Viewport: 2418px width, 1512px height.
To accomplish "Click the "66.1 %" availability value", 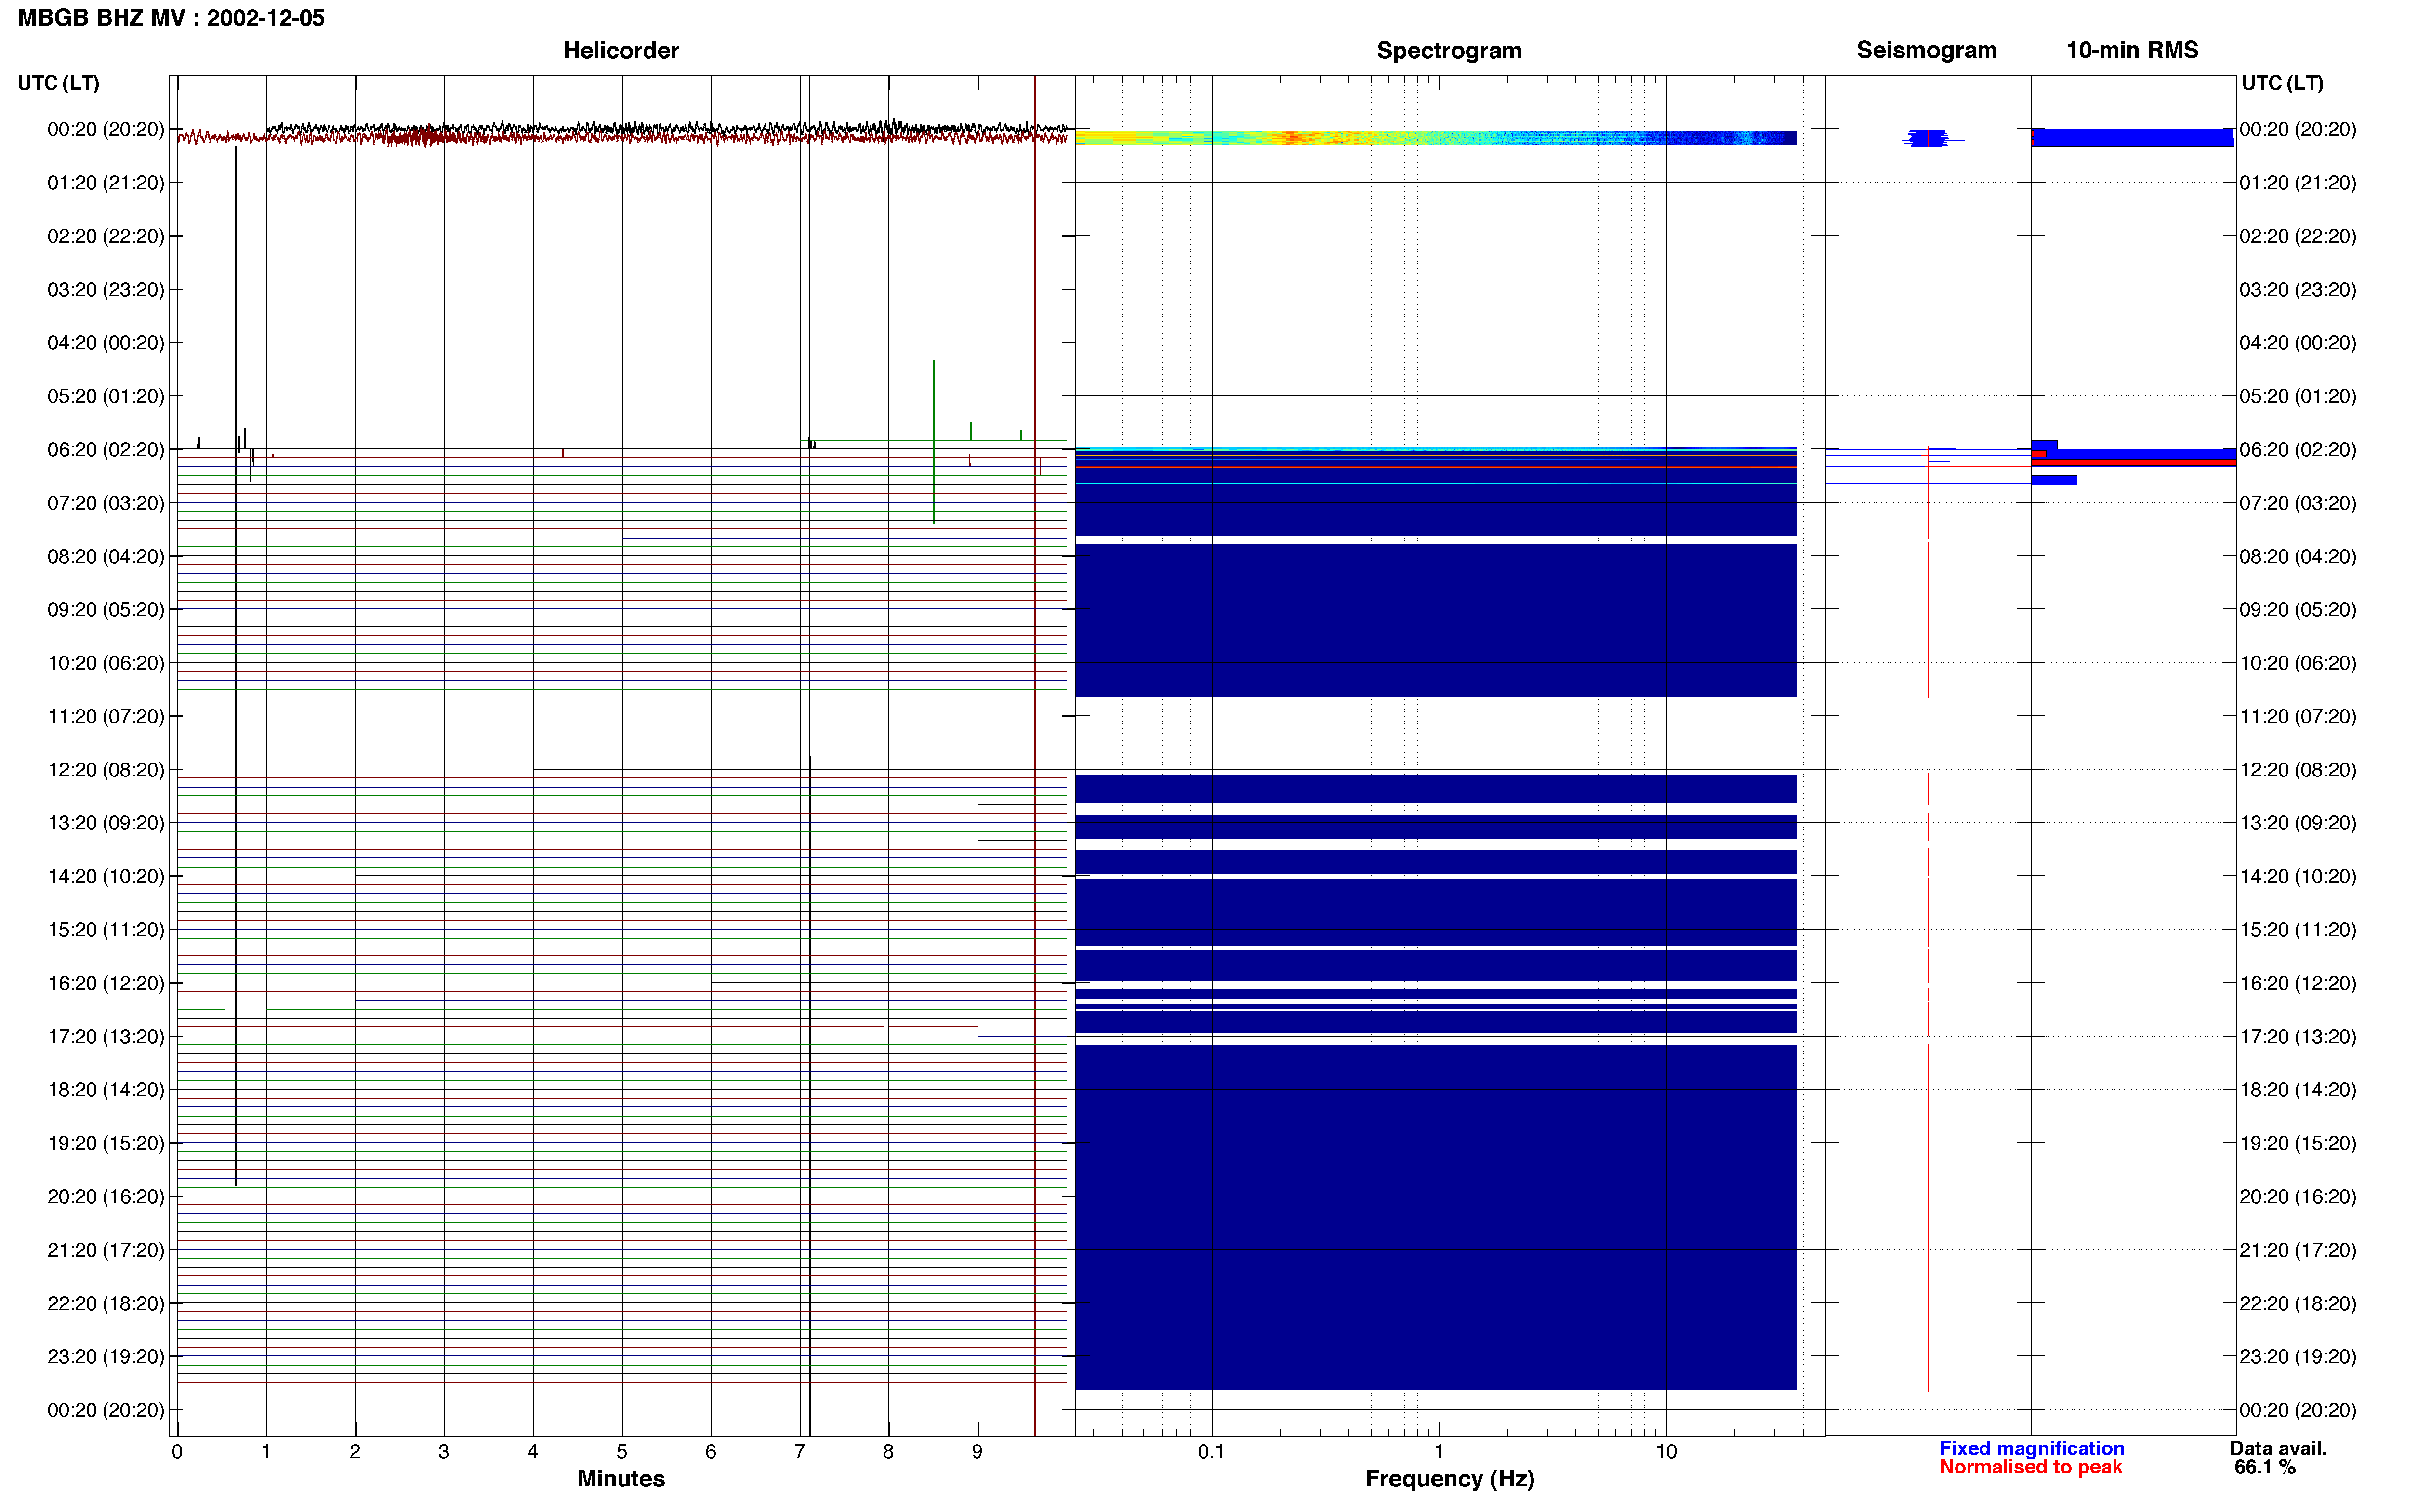I will tap(2265, 1467).
